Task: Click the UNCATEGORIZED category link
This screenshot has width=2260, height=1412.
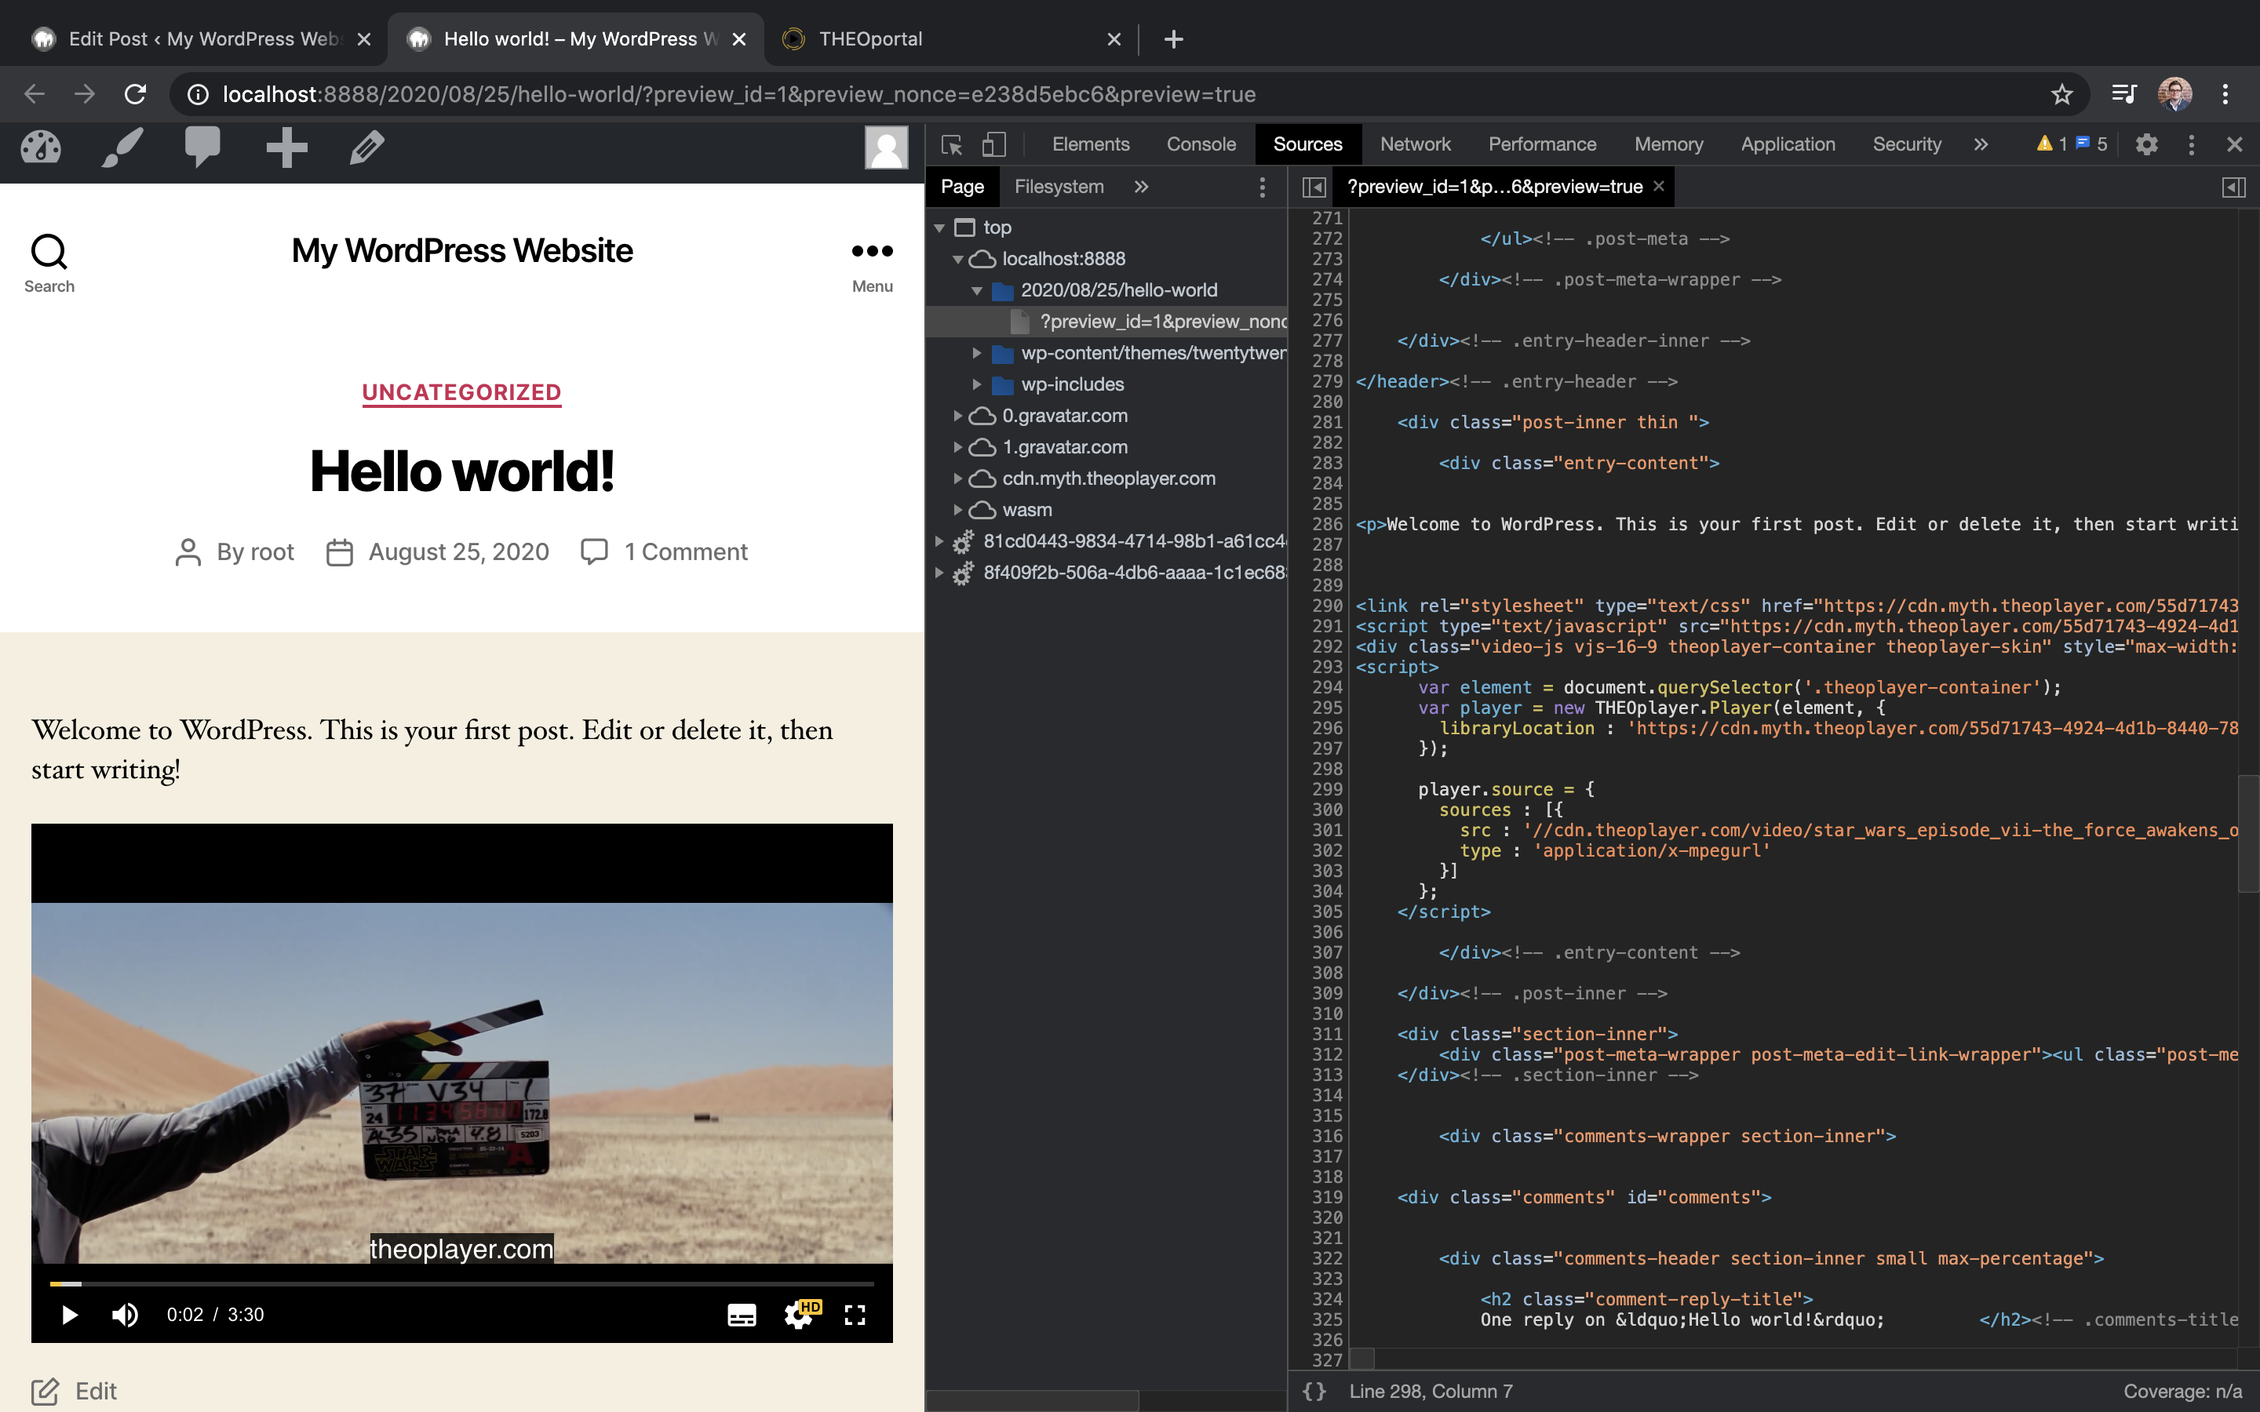Action: [x=462, y=392]
